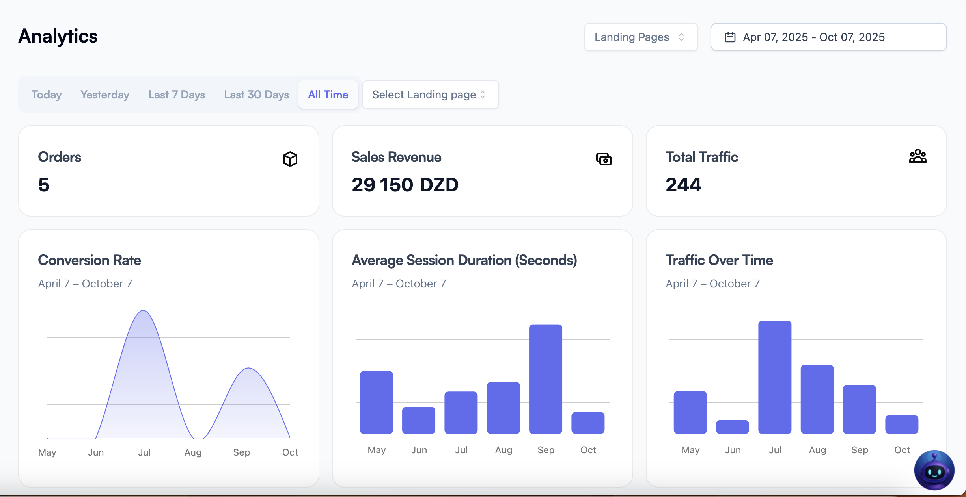Click the Sales Revenue cash icon
Image resolution: width=966 pixels, height=497 pixels.
click(x=604, y=159)
